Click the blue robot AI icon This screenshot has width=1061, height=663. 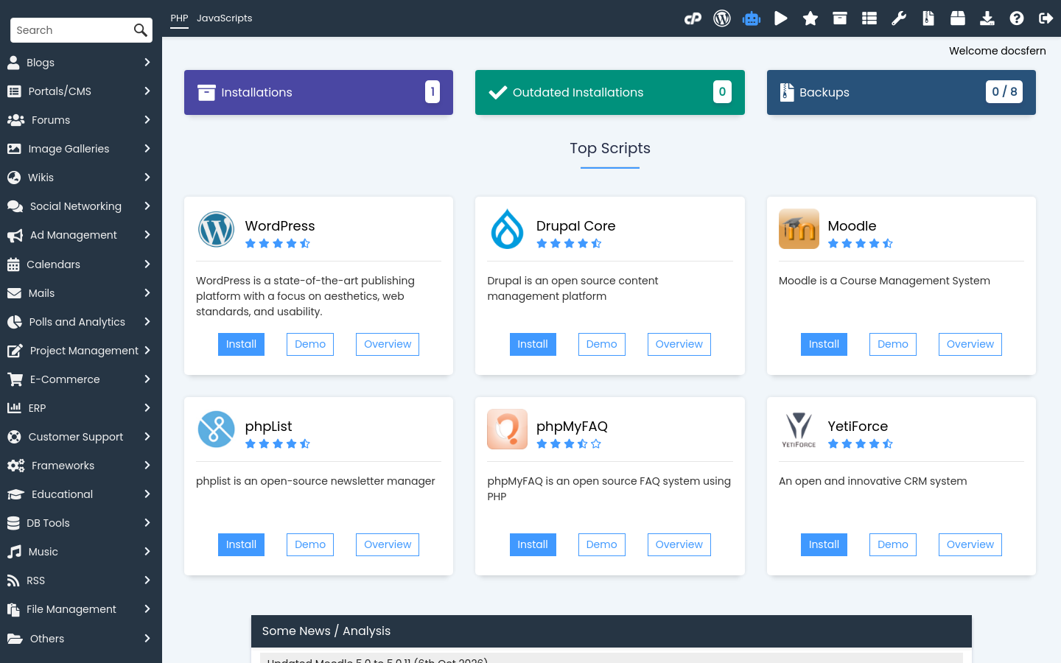click(752, 18)
